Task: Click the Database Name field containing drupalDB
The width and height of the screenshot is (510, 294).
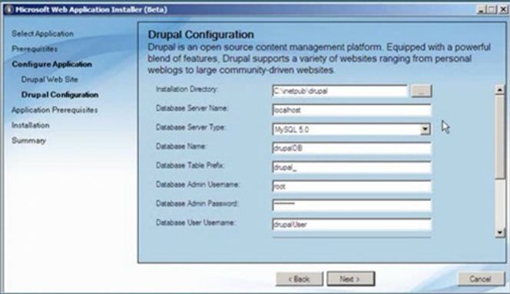Action: pyautogui.click(x=352, y=149)
